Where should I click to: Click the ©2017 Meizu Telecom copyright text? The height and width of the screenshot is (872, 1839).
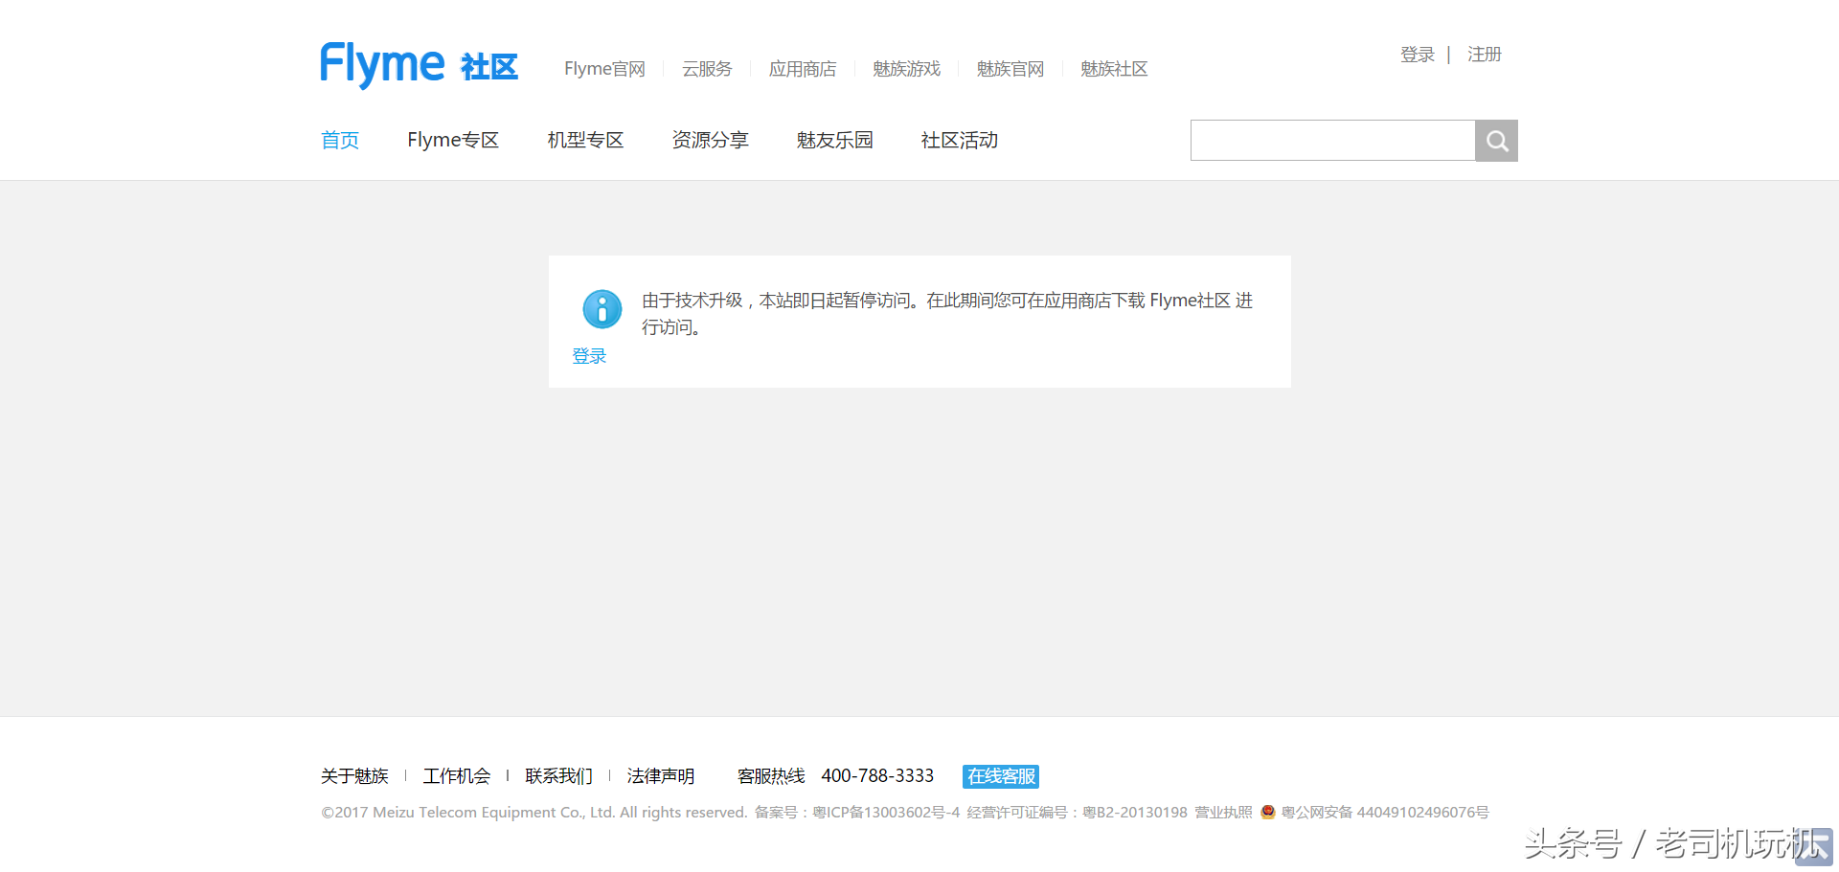(534, 813)
